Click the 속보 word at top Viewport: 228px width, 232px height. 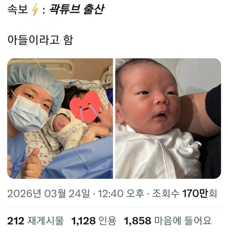(x=17, y=10)
